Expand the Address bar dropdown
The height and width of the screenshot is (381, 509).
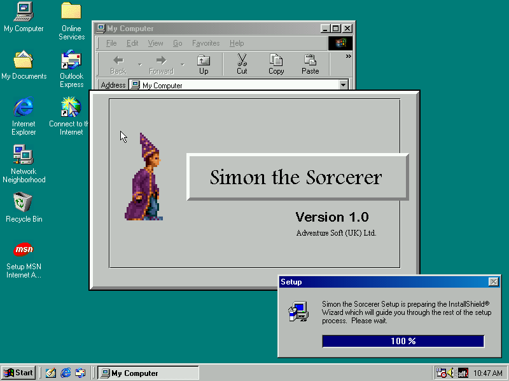coord(344,85)
